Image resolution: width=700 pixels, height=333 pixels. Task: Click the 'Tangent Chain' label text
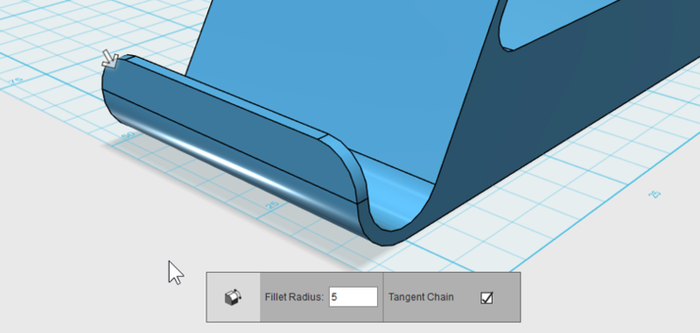point(421,297)
